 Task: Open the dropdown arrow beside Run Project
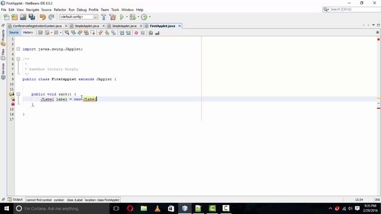[127, 17]
